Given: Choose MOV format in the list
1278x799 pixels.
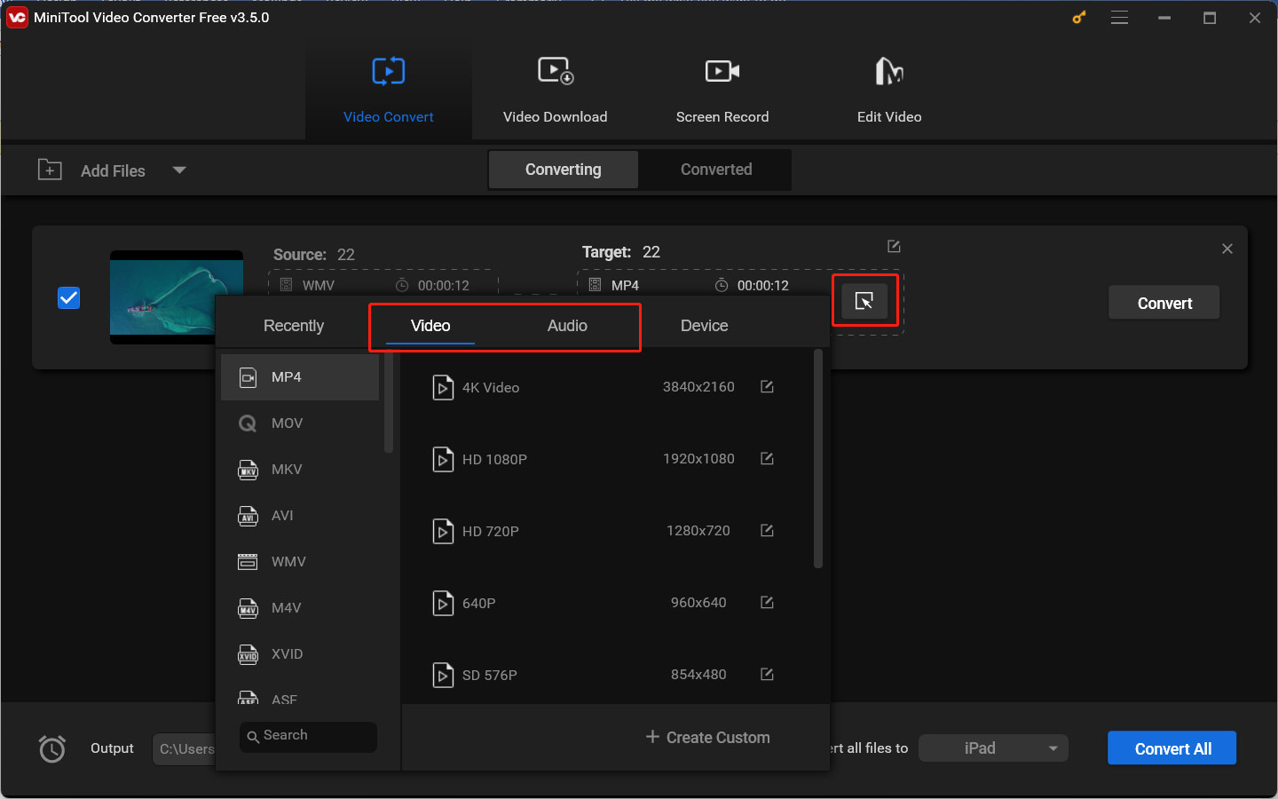Looking at the screenshot, I should [300, 423].
